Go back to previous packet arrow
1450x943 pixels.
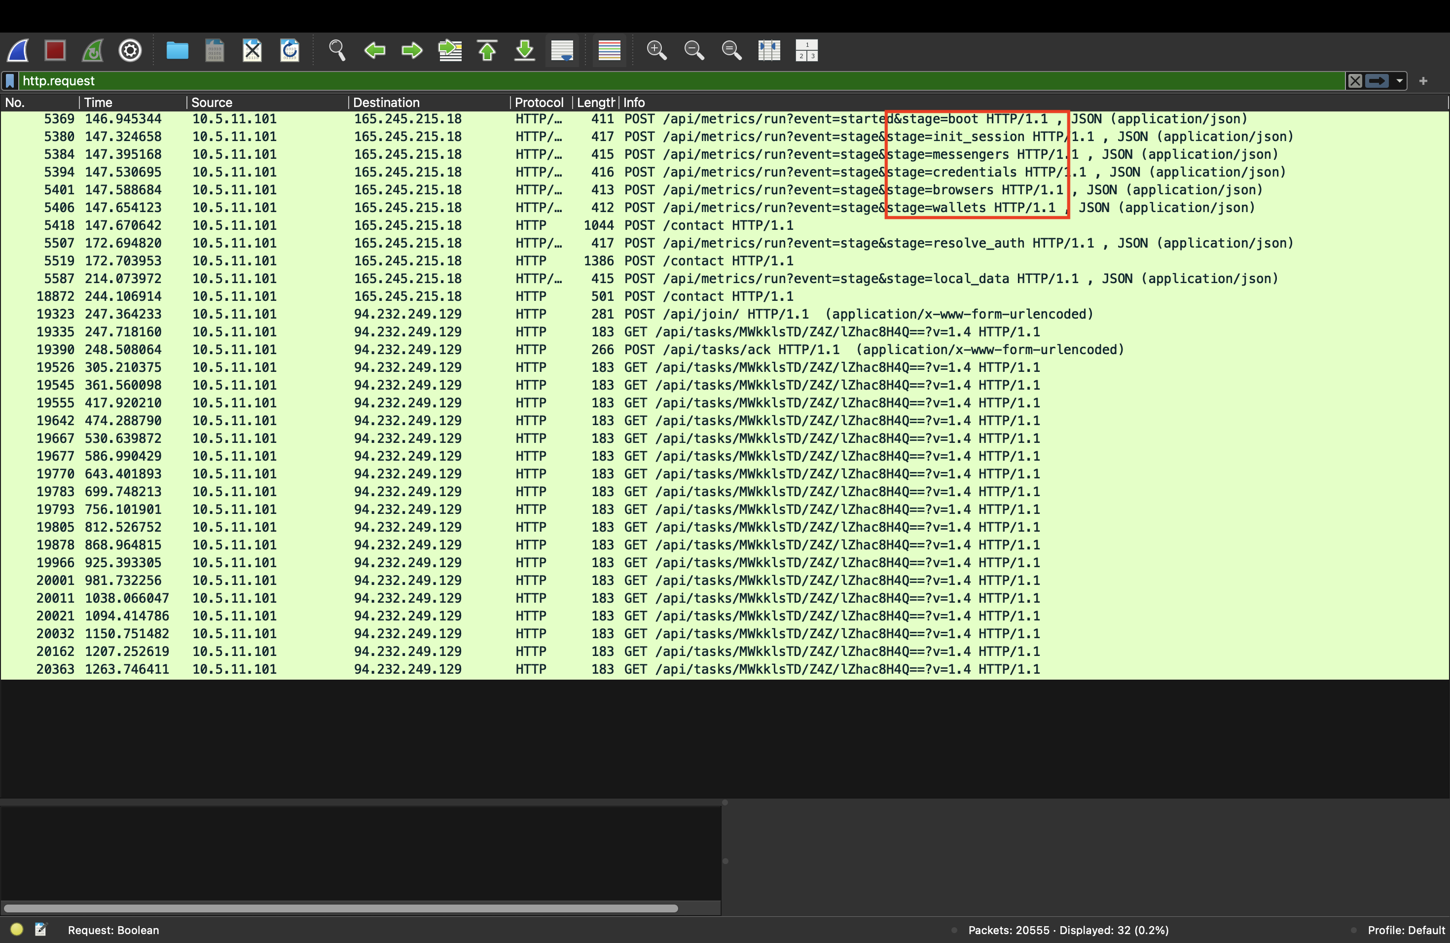click(x=375, y=51)
